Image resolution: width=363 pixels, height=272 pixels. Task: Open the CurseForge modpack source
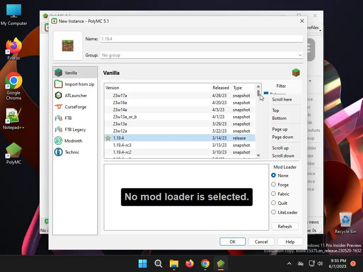[x=75, y=107]
